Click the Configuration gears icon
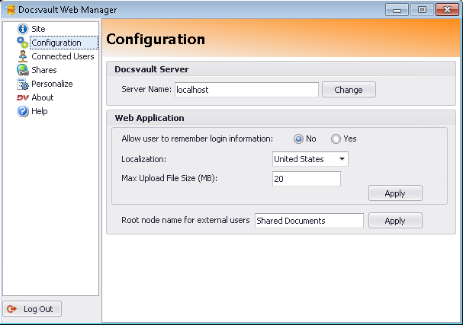 22,43
